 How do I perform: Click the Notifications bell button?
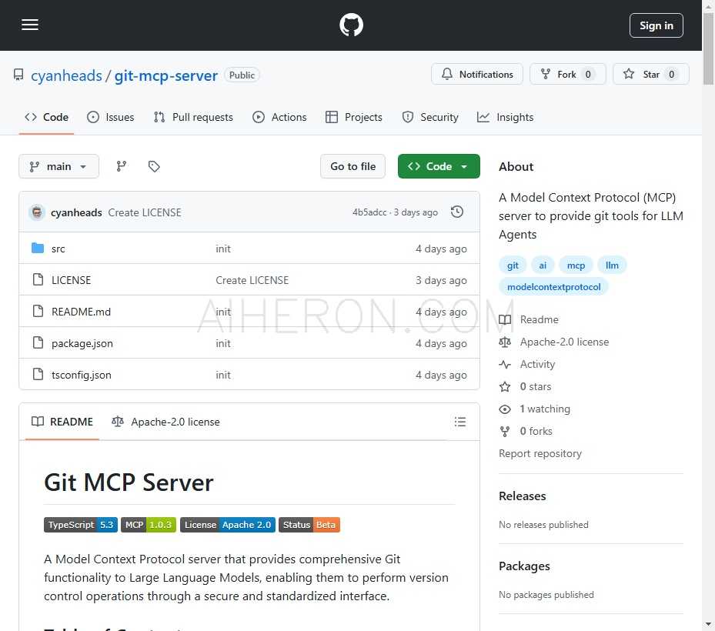477,75
